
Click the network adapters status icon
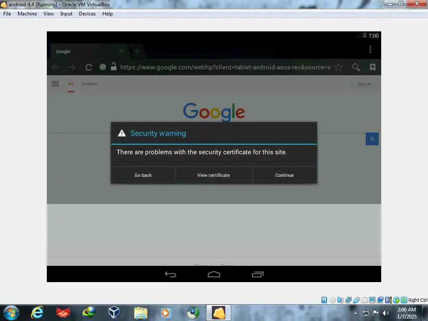click(348, 300)
